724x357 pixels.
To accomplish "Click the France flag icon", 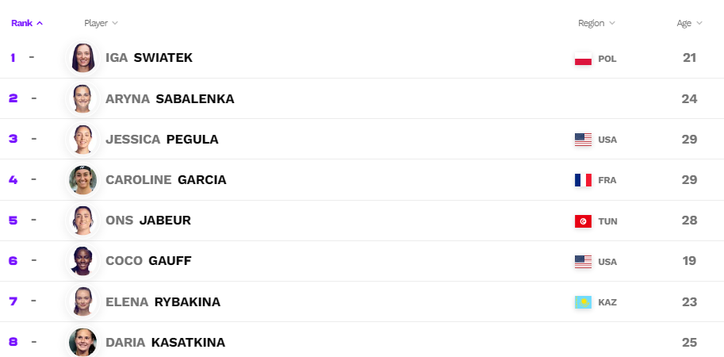I will click(x=583, y=180).
